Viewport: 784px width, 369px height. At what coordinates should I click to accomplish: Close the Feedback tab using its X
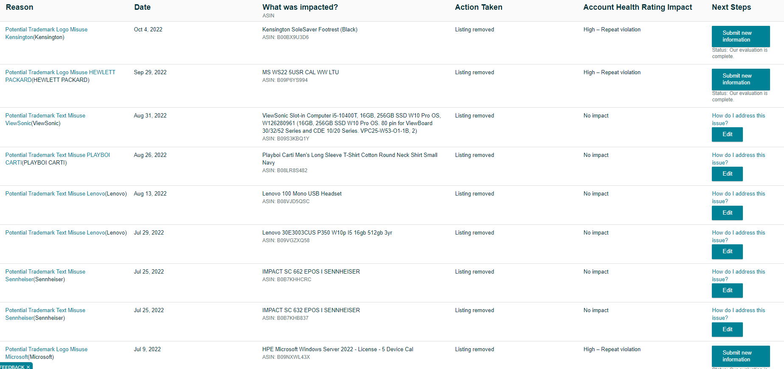(x=28, y=367)
